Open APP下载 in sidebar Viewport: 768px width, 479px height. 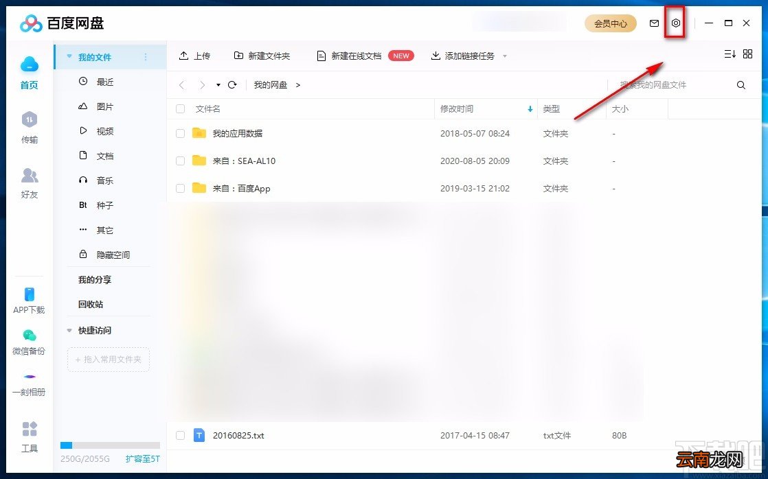29,301
